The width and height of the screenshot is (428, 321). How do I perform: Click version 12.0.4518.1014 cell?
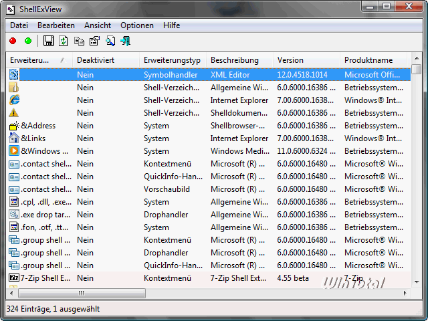point(302,74)
